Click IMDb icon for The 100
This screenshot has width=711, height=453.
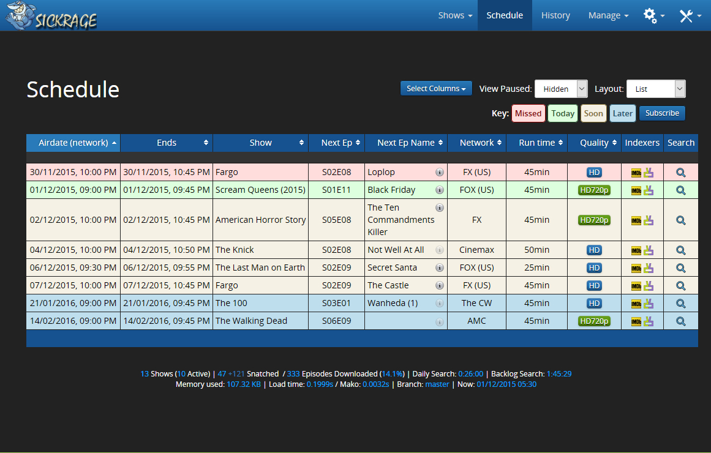[636, 304]
